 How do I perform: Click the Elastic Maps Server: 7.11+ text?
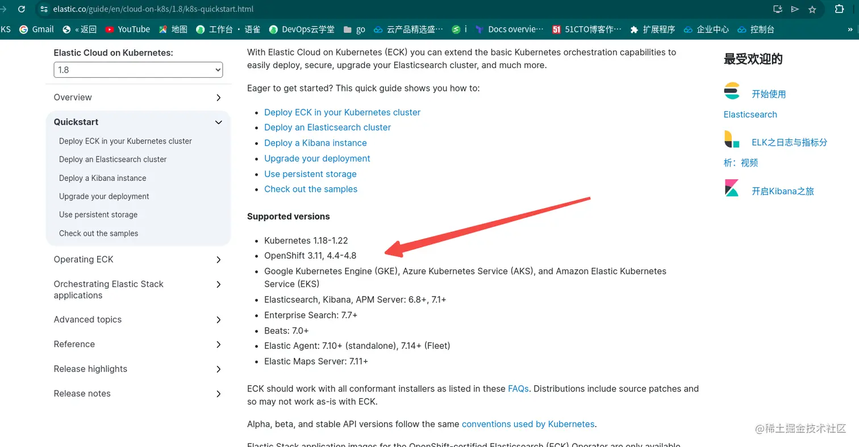(316, 361)
